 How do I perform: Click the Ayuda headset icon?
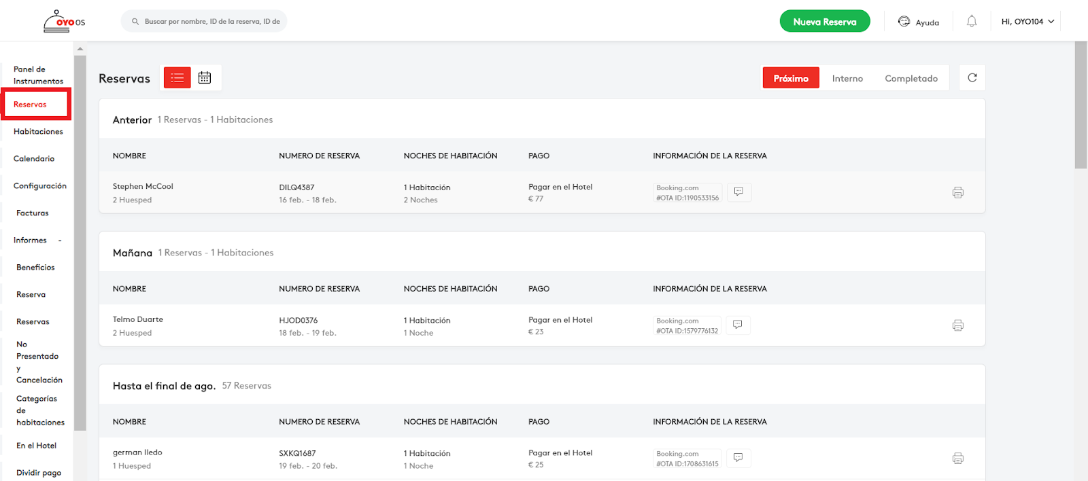(904, 22)
